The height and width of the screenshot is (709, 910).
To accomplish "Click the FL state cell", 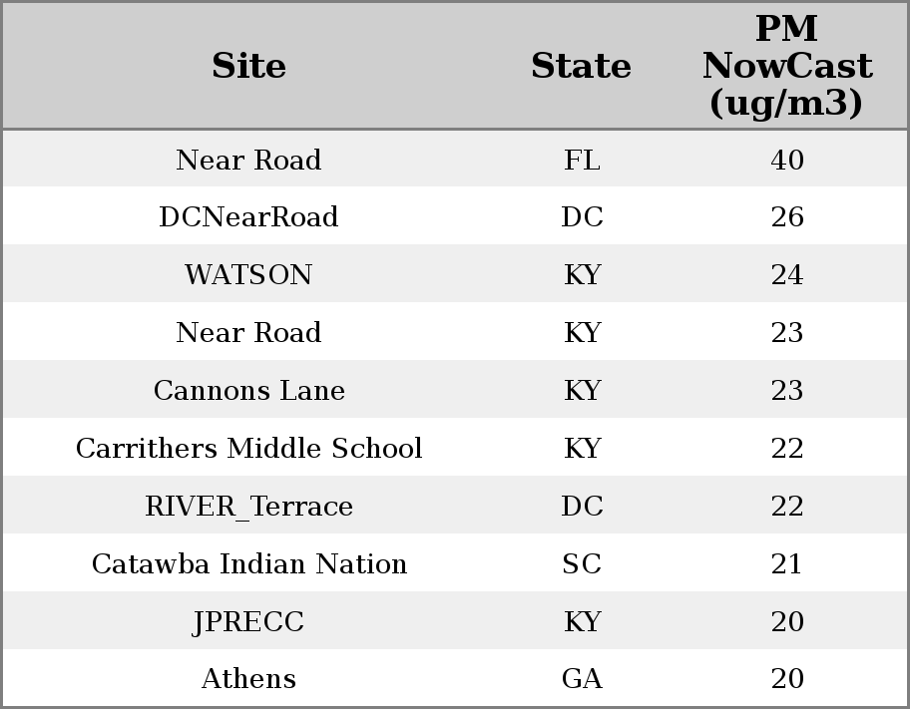I will [x=582, y=160].
